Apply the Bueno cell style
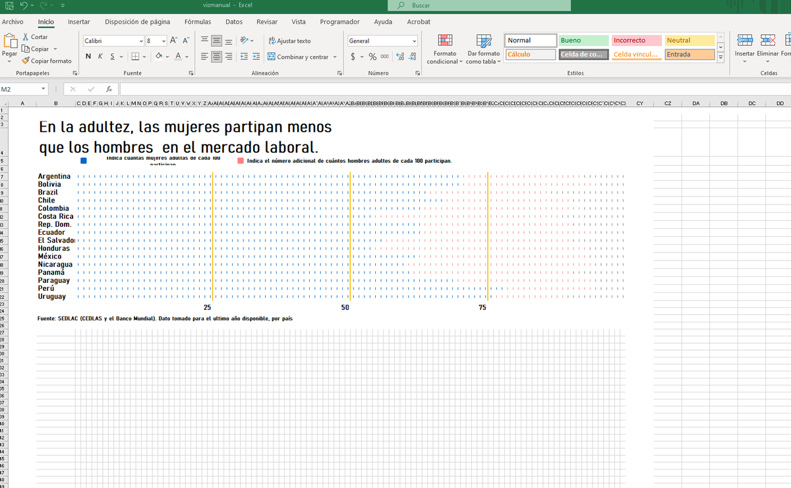 tap(583, 40)
